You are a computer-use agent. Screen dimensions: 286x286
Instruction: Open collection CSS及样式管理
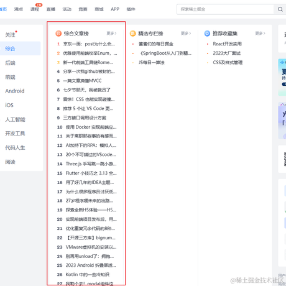[x=228, y=62]
